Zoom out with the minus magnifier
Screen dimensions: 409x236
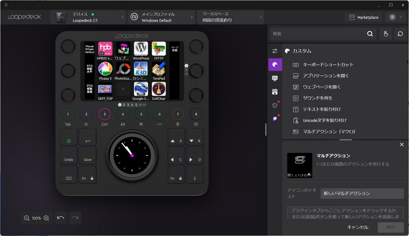[27, 218]
